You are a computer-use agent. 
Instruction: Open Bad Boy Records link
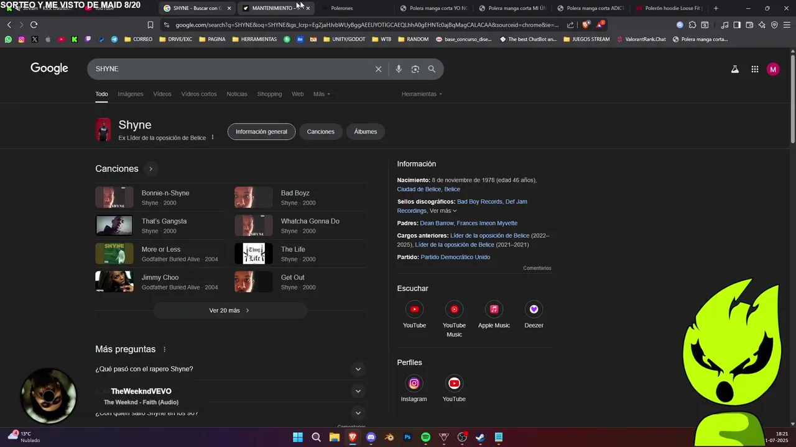(479, 202)
